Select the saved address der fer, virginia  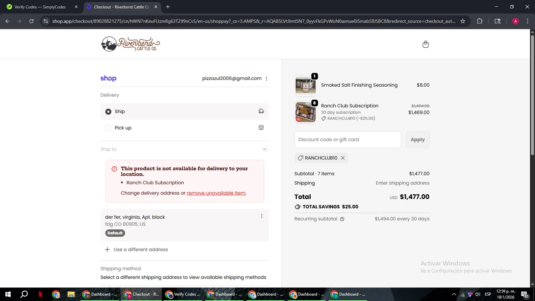tap(184, 225)
